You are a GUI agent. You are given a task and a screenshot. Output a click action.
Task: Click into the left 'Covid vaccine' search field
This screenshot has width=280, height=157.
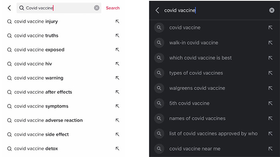point(59,8)
